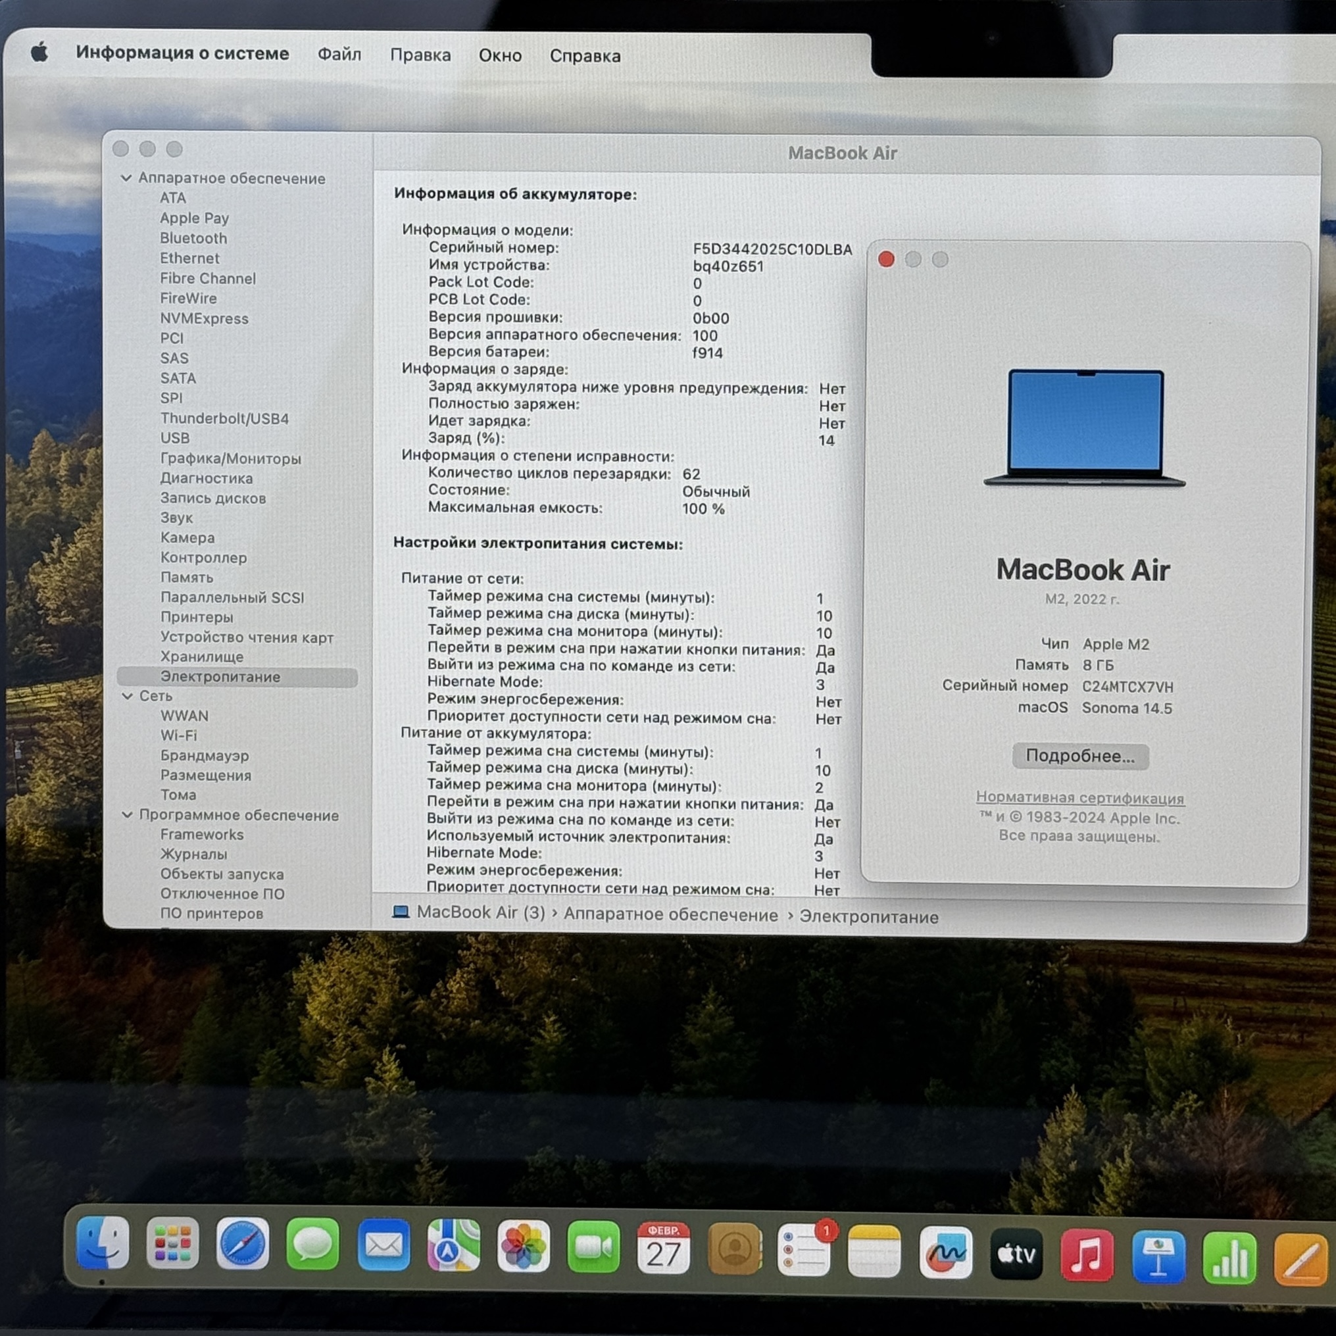Open the Окно menu
The image size is (1336, 1336).
click(x=500, y=55)
